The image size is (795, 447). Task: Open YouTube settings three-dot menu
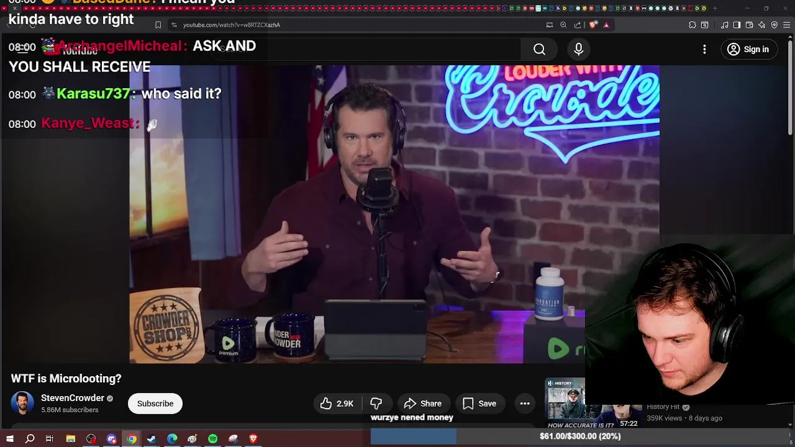pos(704,50)
